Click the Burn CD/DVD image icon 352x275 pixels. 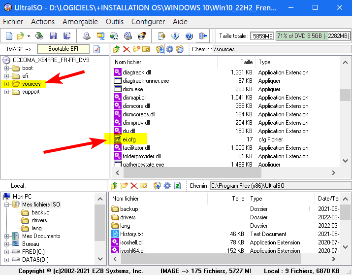click(142, 36)
